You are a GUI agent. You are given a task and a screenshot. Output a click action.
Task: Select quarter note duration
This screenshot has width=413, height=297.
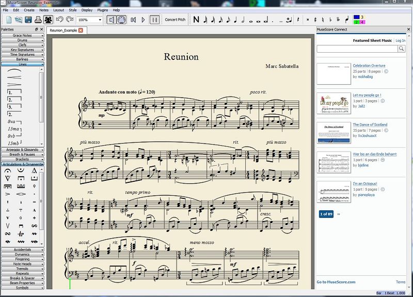pos(235,20)
